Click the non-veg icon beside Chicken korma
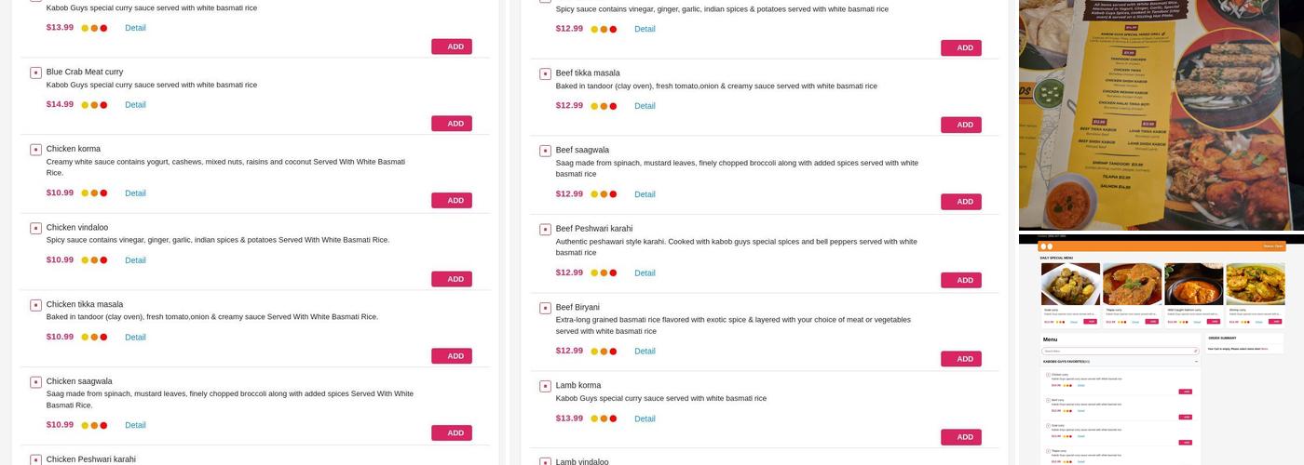Viewport: 1304px width, 465px height. click(x=35, y=150)
